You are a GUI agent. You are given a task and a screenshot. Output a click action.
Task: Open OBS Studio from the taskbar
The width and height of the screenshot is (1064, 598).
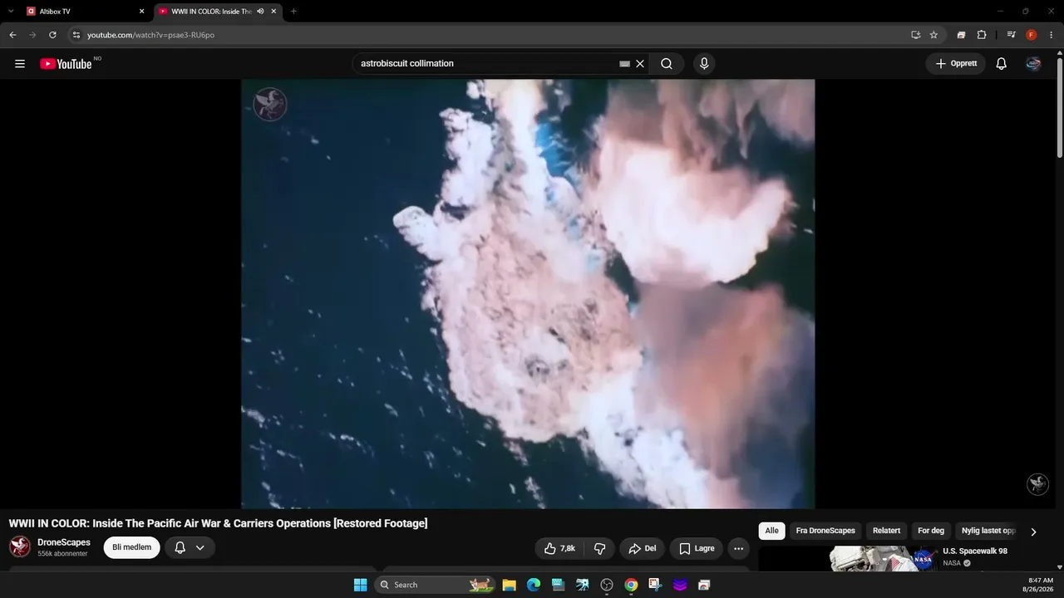pyautogui.click(x=607, y=585)
